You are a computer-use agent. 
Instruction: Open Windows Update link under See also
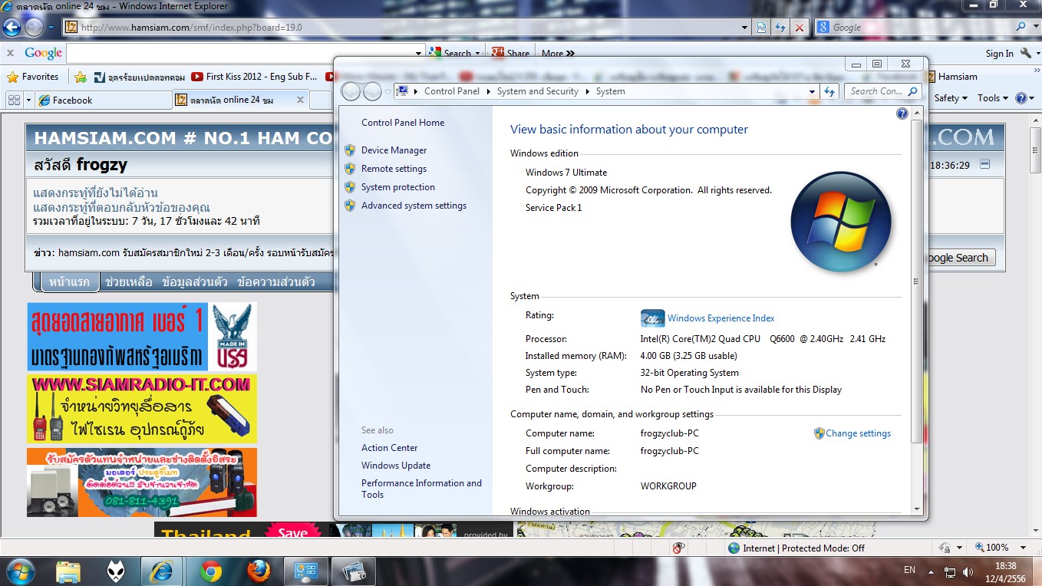(x=396, y=466)
